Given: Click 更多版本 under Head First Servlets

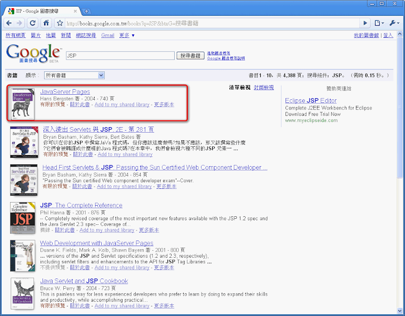Looking at the screenshot, I should tap(167, 186).
